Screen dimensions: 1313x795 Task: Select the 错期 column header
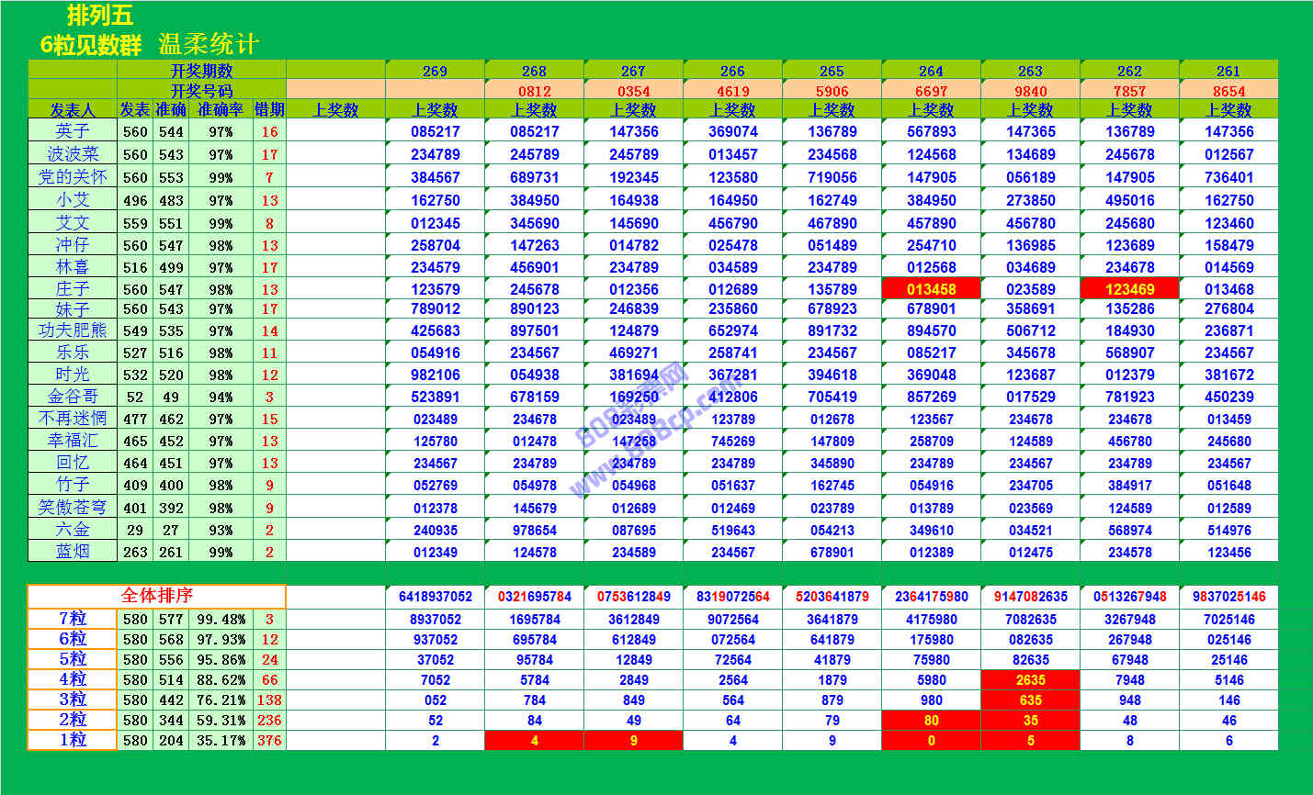[269, 110]
